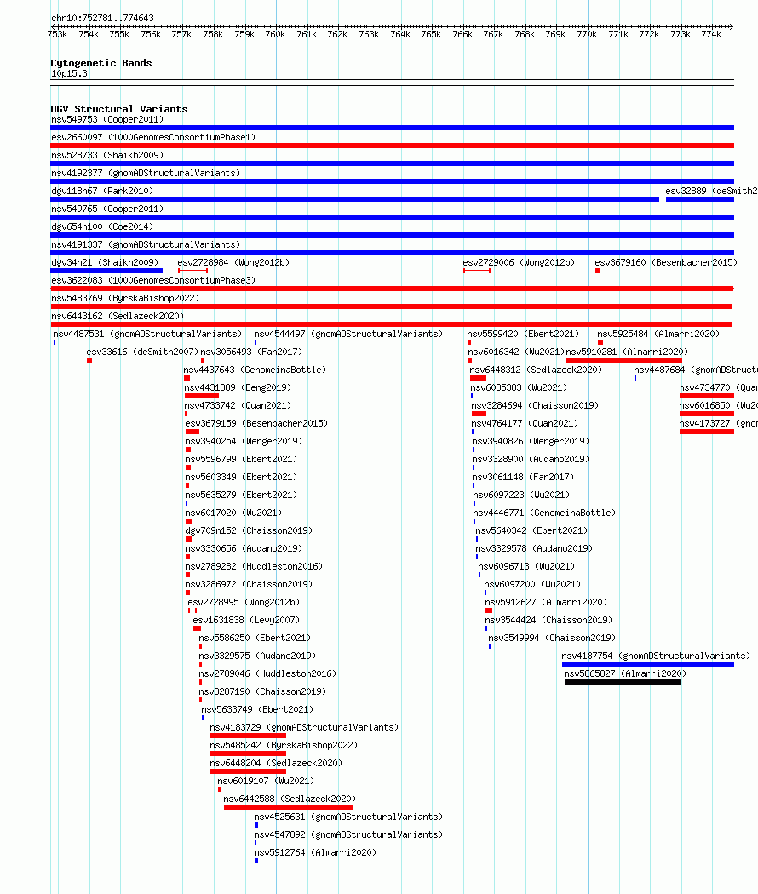Click nsv5925484 (Almarri2020) variant label

(658, 334)
